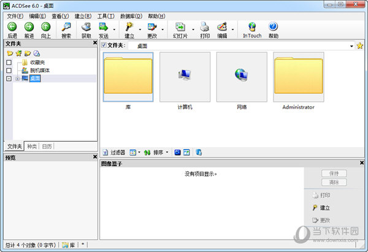Select the 脱机媒体 tree item
The height and width of the screenshot is (252, 368).
tap(40, 71)
